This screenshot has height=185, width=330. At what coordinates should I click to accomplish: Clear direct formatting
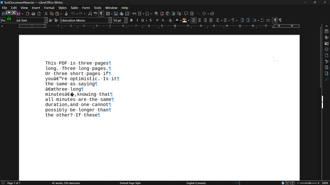[x=170, y=21]
